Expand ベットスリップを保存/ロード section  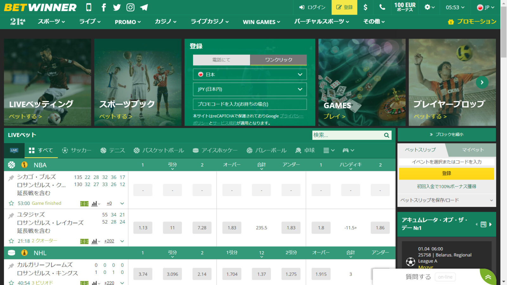point(446,200)
